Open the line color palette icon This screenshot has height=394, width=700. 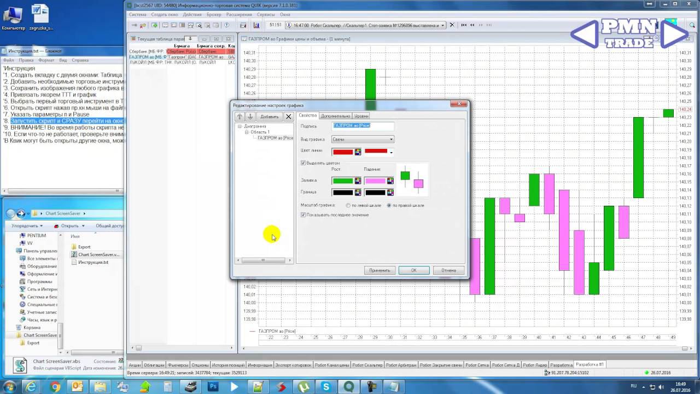click(358, 152)
